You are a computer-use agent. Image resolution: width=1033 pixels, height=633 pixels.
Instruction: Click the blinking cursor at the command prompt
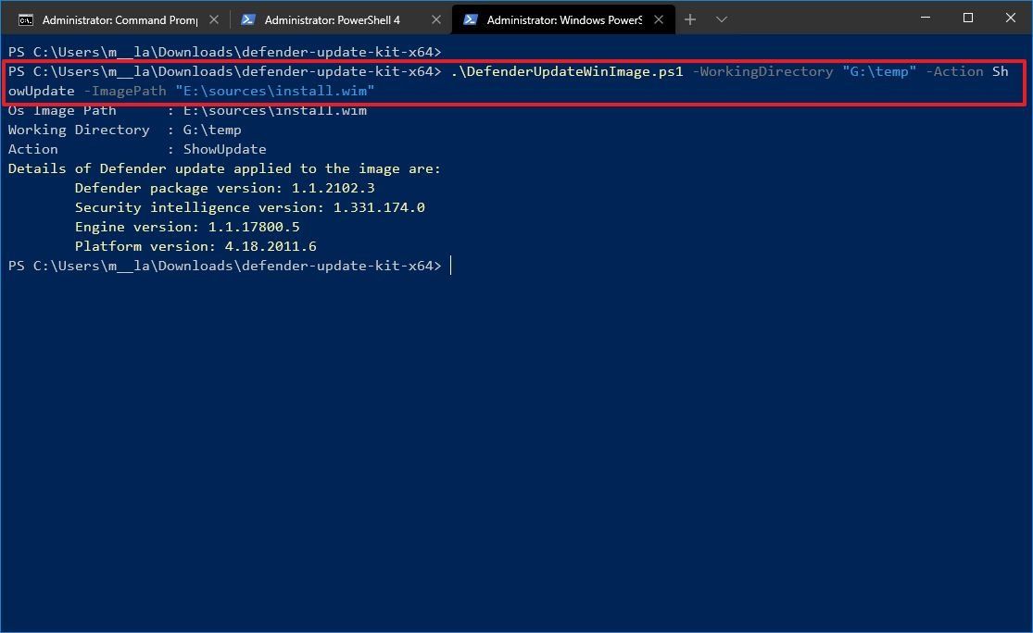click(450, 266)
